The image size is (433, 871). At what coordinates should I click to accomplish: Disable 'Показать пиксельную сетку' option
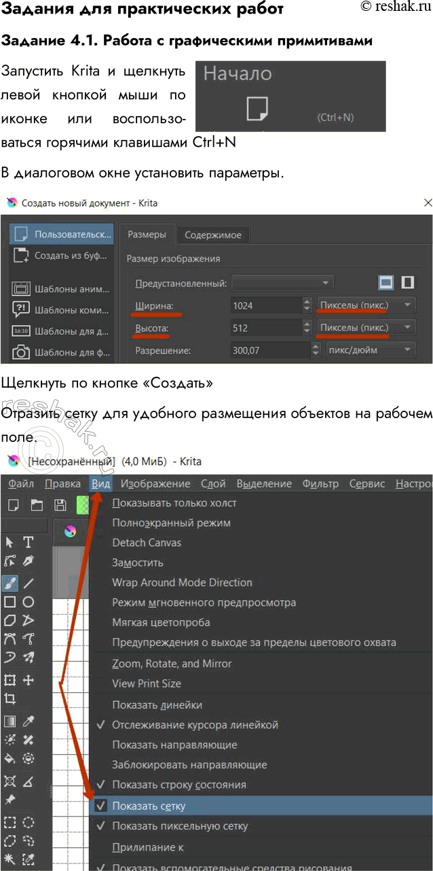pos(180,826)
